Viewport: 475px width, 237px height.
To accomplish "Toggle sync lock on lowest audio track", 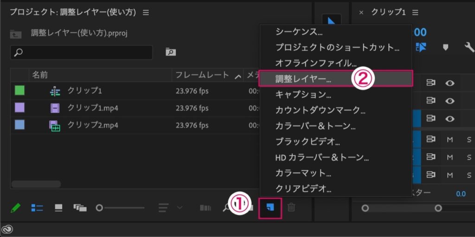I will [x=431, y=175].
